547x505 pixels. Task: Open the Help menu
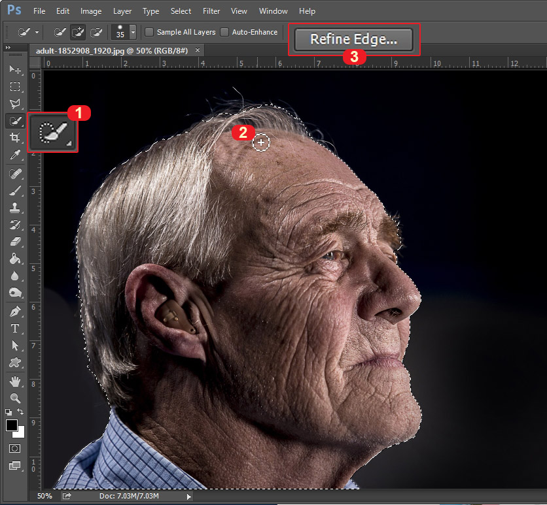click(307, 11)
